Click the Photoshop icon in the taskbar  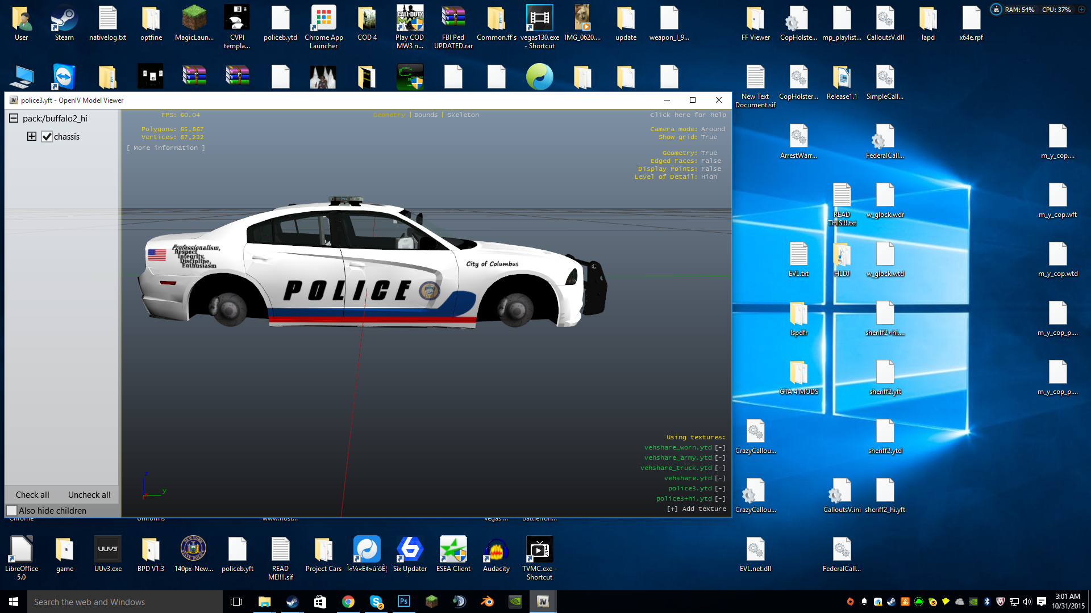click(x=403, y=602)
